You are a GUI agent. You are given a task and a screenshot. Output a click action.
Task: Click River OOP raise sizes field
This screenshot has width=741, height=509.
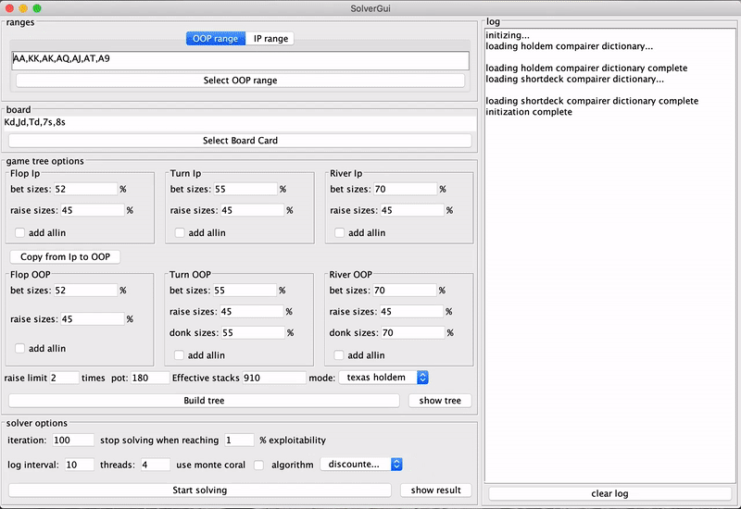coord(411,312)
